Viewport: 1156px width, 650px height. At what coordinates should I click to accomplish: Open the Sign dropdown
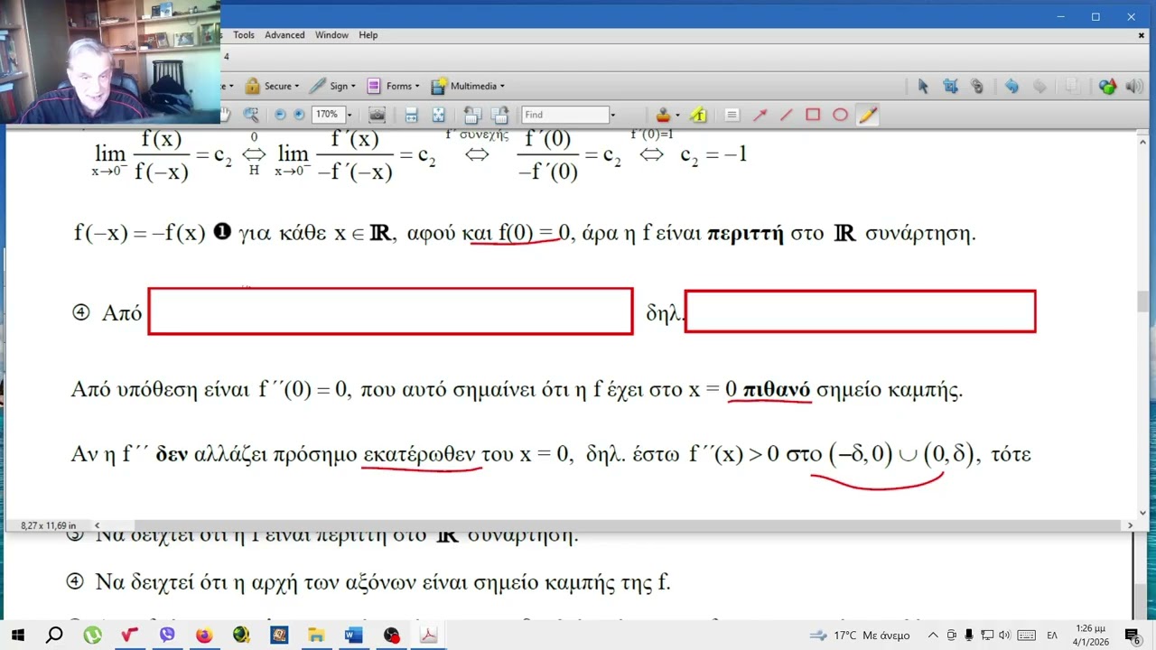332,86
